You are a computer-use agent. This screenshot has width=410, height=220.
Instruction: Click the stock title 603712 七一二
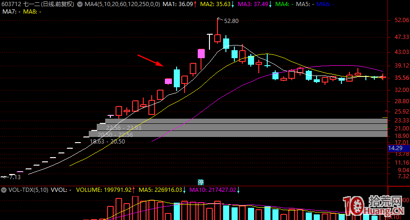[21, 4]
